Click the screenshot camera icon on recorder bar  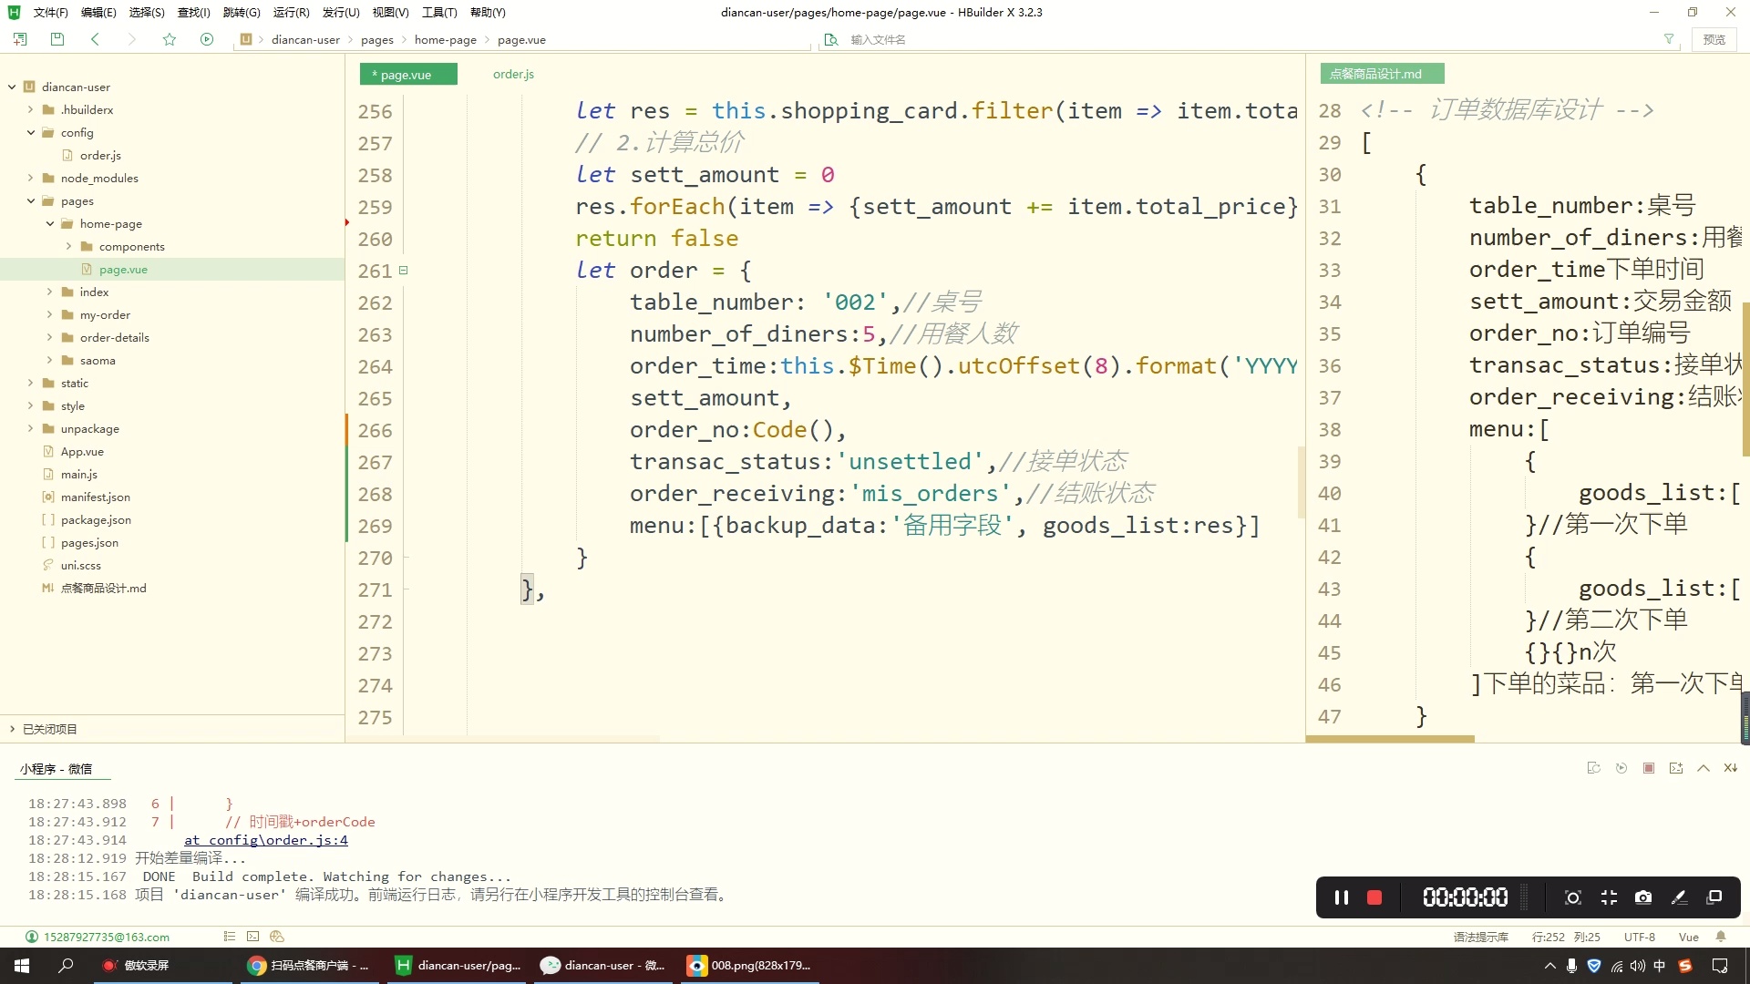coord(1642,897)
